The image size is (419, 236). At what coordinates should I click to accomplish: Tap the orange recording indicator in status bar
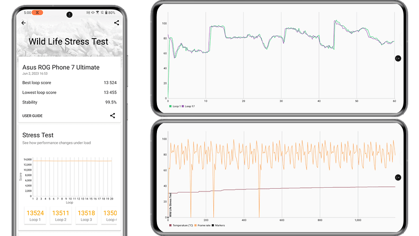(38, 12)
